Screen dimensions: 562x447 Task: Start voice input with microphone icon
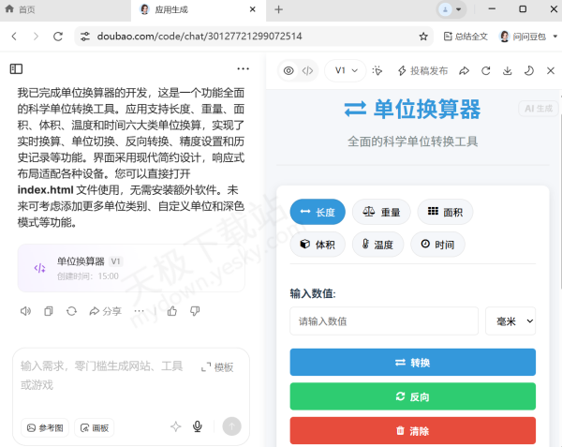(198, 426)
